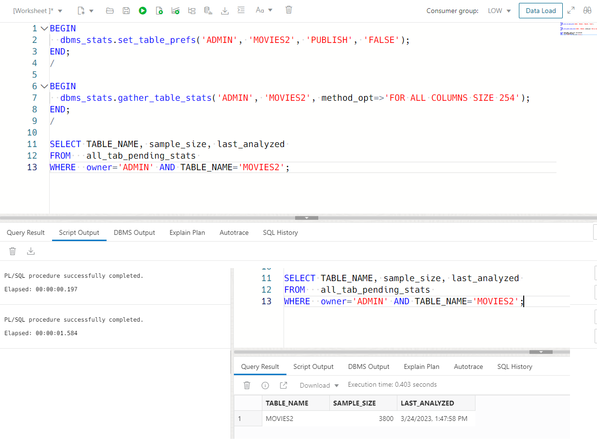Collapse the first BEGIN block at line 1

coord(44,28)
